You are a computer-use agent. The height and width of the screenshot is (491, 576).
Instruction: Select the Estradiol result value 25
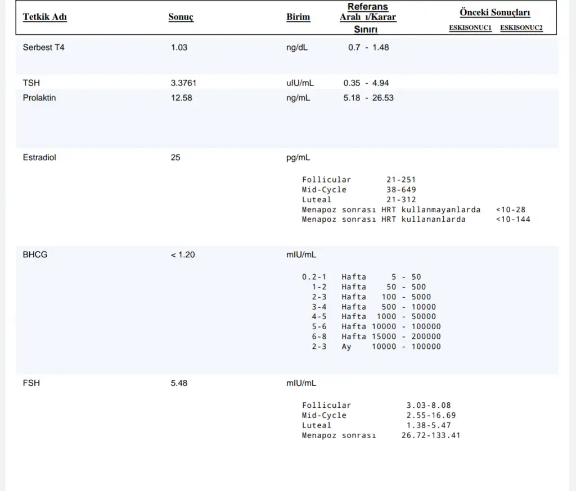coord(175,158)
